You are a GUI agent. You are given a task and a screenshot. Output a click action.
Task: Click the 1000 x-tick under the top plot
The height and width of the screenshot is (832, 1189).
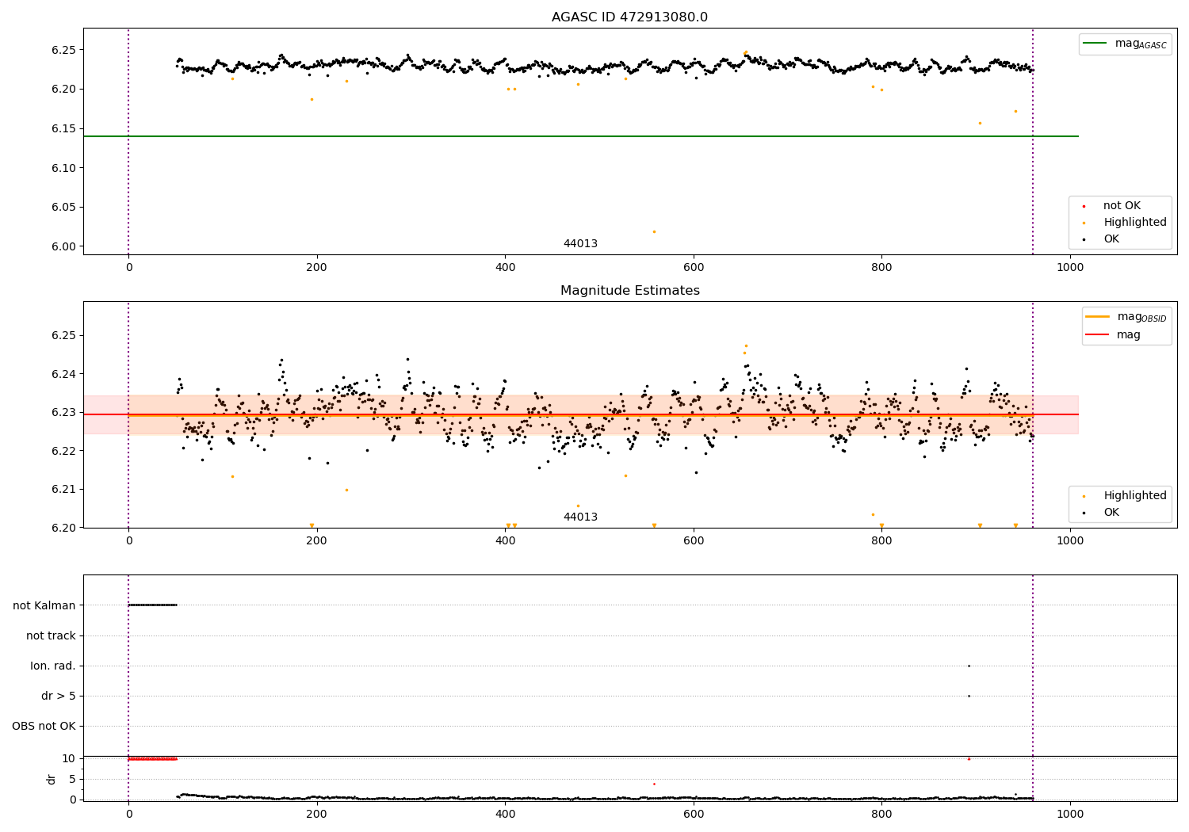pyautogui.click(x=1070, y=267)
